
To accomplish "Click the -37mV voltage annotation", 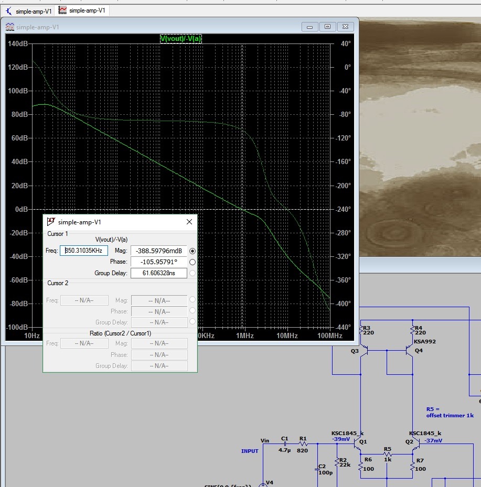I will click(x=433, y=440).
